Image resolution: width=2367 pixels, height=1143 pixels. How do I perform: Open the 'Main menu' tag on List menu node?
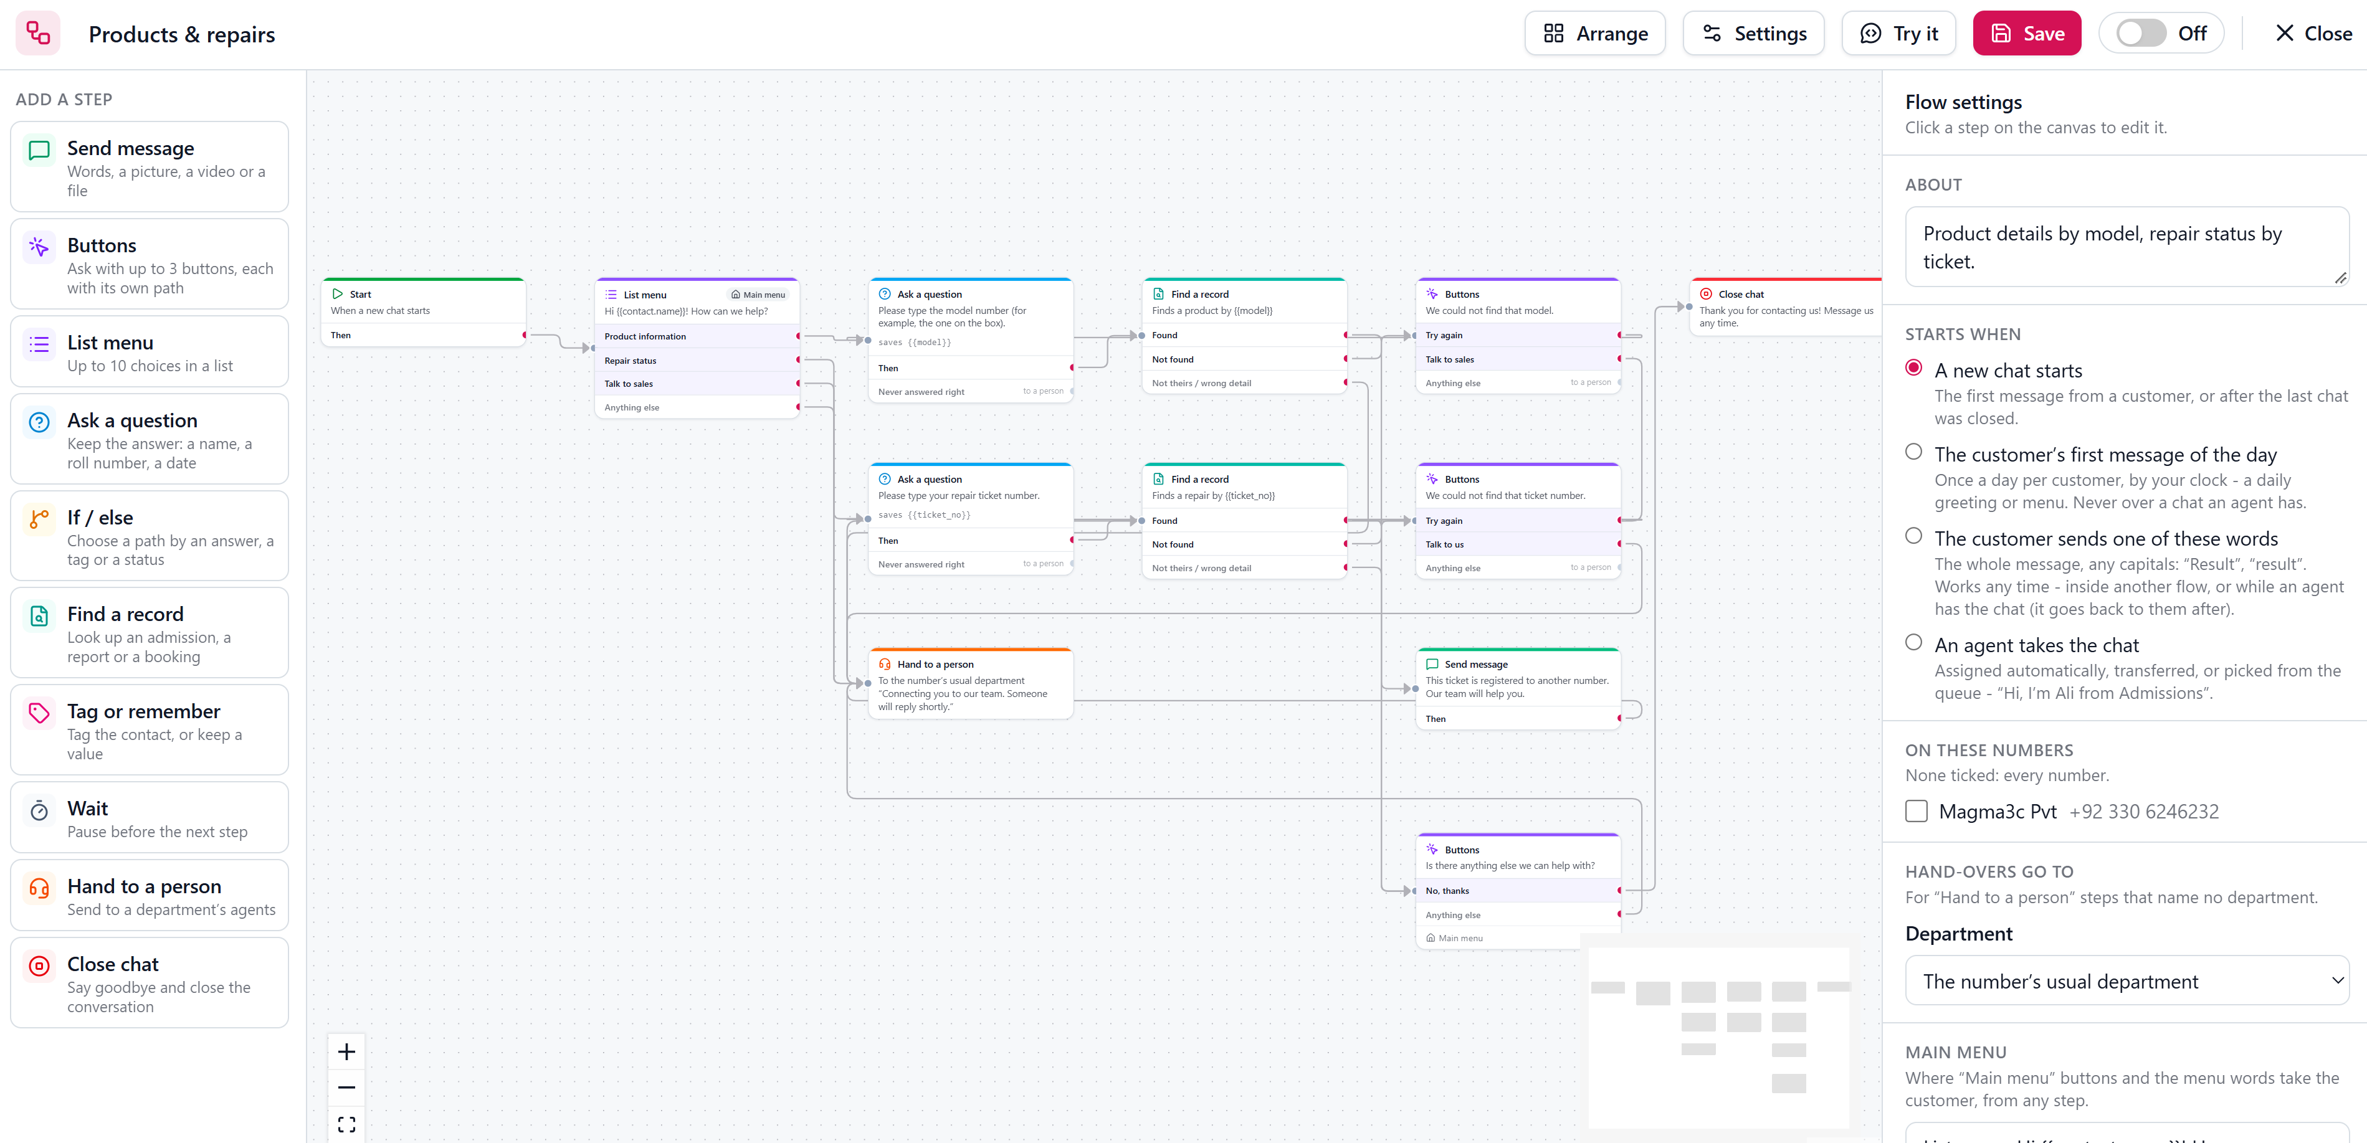click(758, 295)
